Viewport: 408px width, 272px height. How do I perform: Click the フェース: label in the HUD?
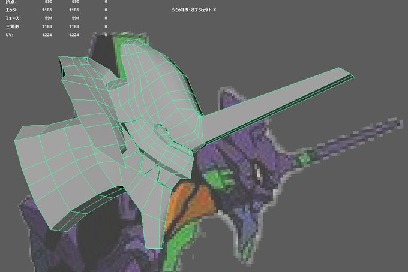pos(13,18)
